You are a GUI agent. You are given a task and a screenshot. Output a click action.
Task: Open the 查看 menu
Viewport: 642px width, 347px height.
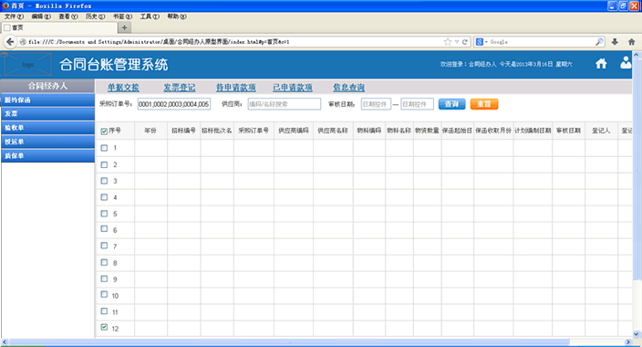tap(68, 16)
